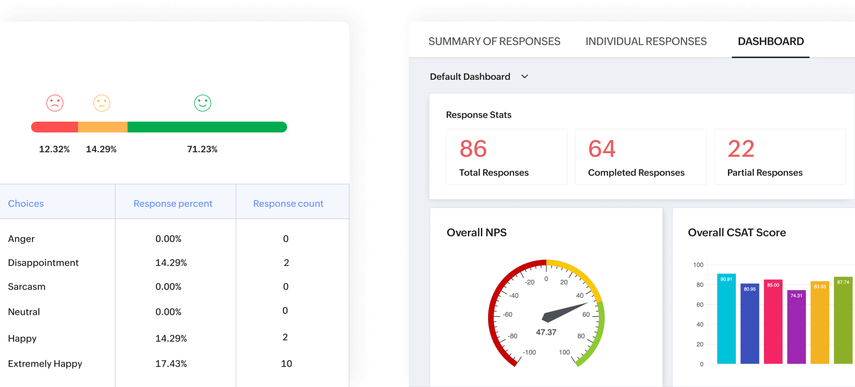Click the red segment of sentiment bar
Screen dimensions: 855x387
pos(55,127)
